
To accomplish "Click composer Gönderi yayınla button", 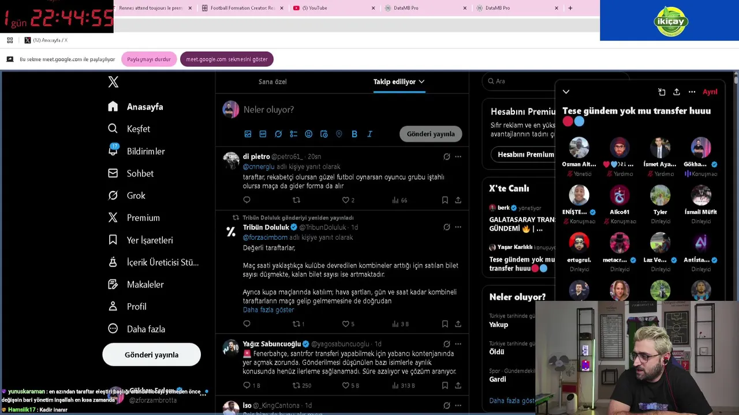I will coord(431,134).
